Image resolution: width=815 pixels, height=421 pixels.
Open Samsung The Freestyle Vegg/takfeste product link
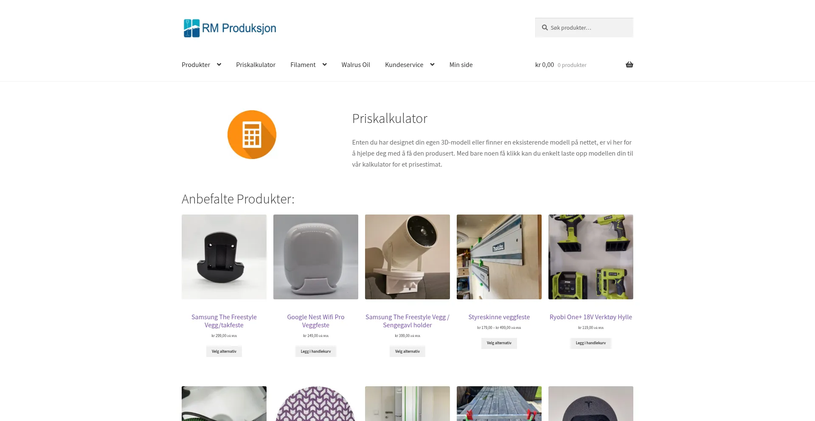pos(224,321)
